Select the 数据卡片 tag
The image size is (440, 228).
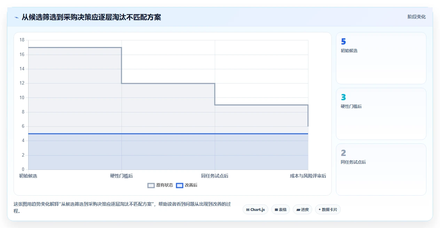tap(328, 210)
